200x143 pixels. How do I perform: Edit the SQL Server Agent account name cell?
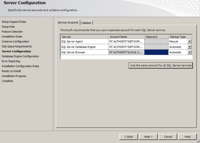coord(126,42)
